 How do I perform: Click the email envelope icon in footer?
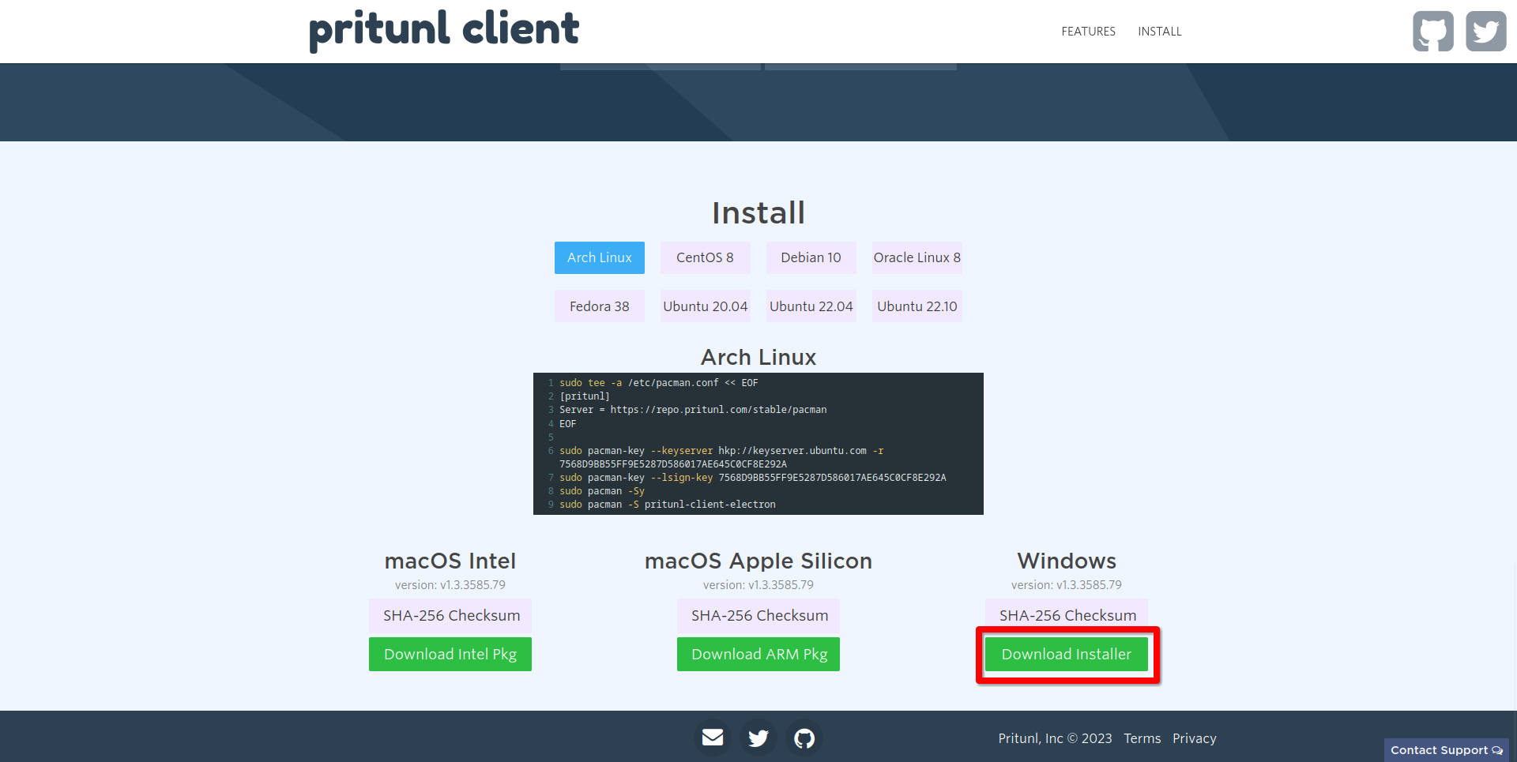713,738
